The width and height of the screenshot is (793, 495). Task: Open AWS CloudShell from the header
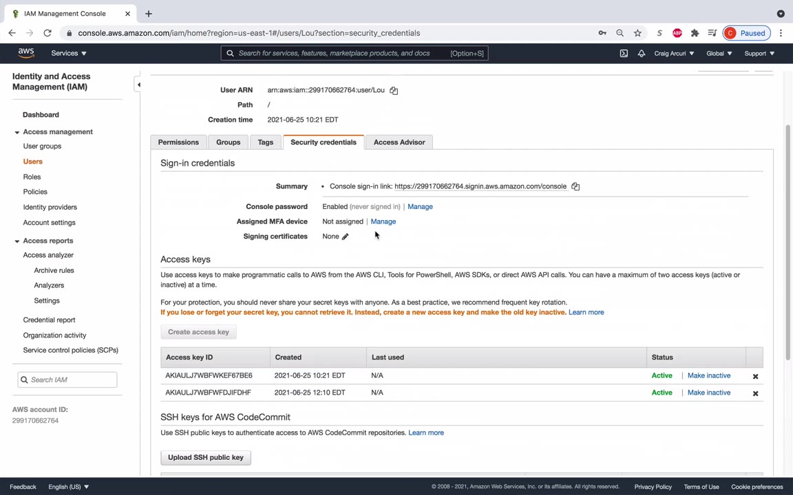coord(624,53)
